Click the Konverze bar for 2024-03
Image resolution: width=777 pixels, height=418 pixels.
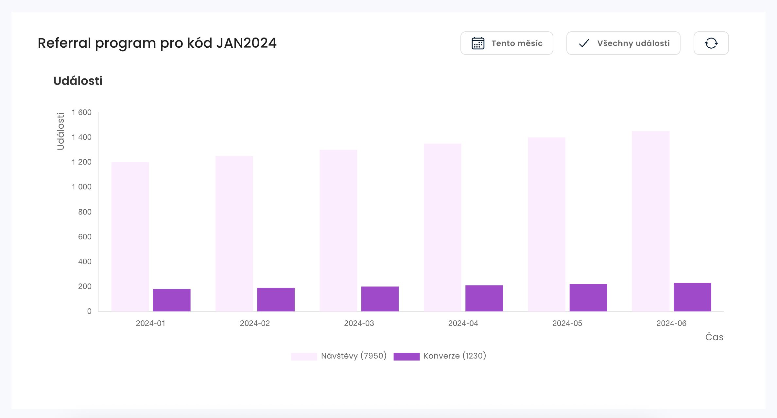click(x=380, y=299)
